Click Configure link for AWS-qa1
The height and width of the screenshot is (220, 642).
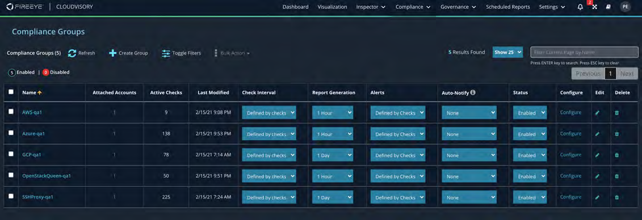(x=570, y=112)
